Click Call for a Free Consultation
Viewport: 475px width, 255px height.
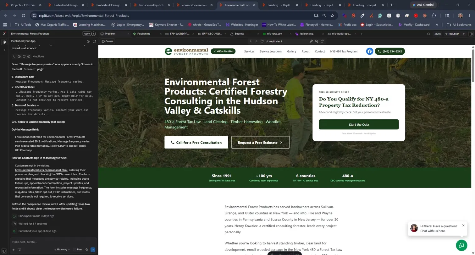[196, 142]
